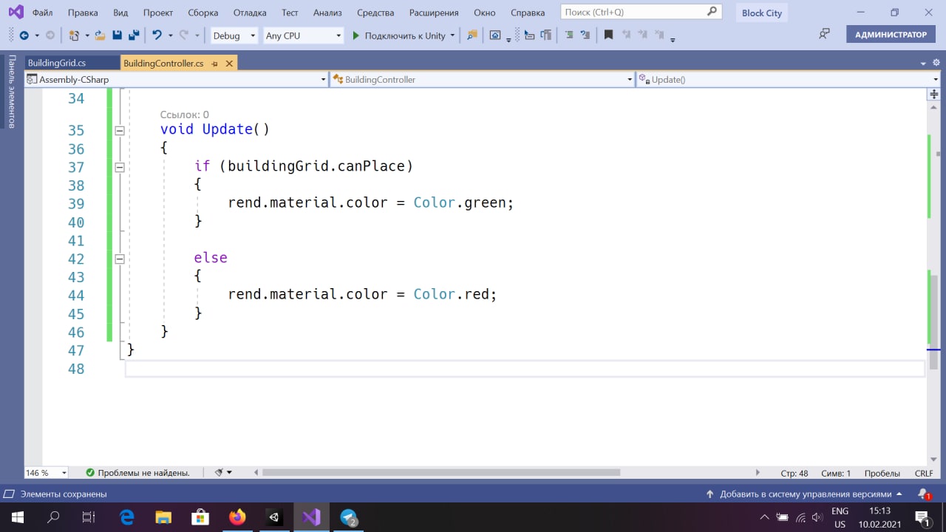946x532 pixels.
Task: Open File Explorer from the taskbar
Action: [163, 517]
